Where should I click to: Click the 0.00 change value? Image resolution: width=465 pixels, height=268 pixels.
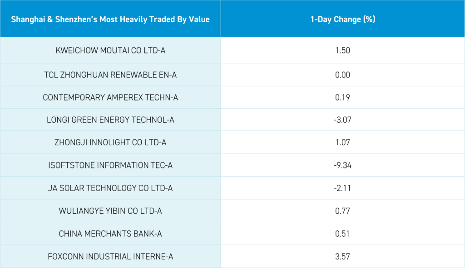tap(342, 75)
